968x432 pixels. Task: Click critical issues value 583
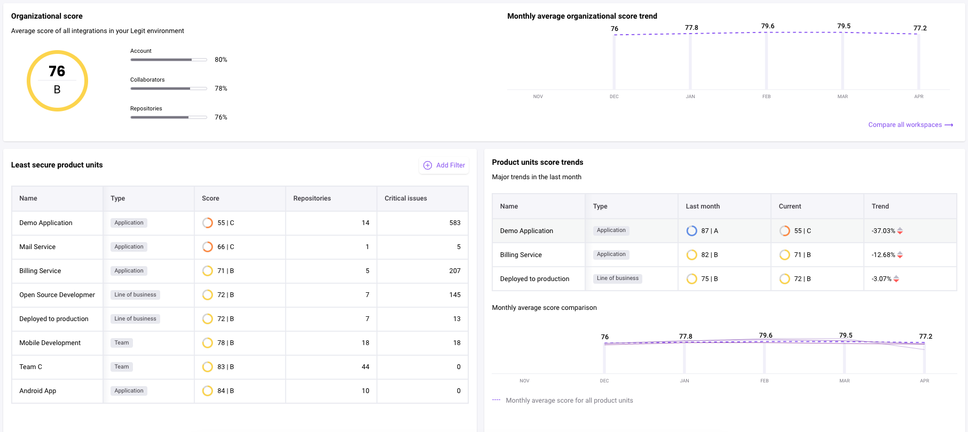(x=455, y=223)
